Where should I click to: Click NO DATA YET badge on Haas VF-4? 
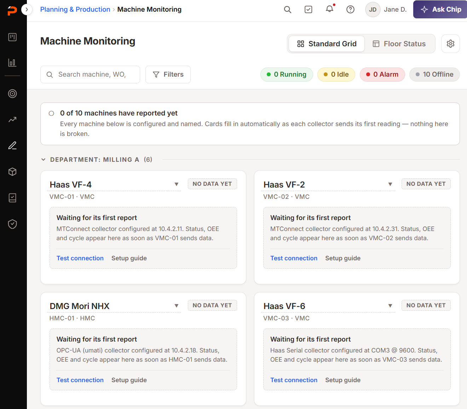212,184
